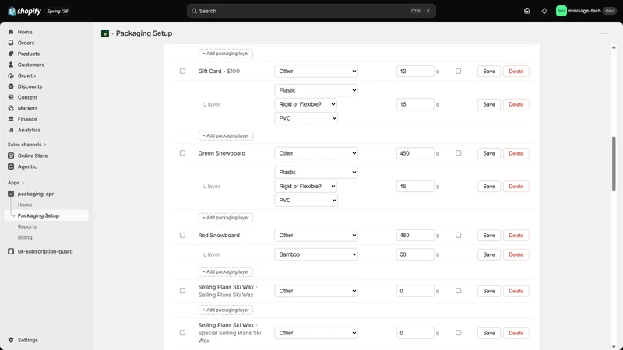This screenshot has width=623, height=350.
Task: Click the Search input field
Action: (x=311, y=11)
